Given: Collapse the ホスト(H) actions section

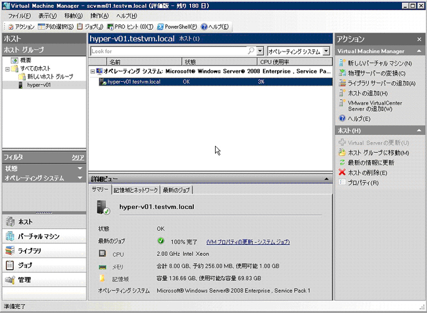Looking at the screenshot, I should click(x=419, y=131).
